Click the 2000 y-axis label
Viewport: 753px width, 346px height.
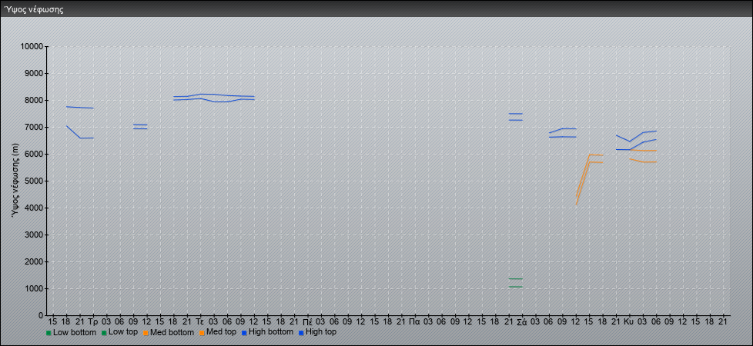point(34,261)
